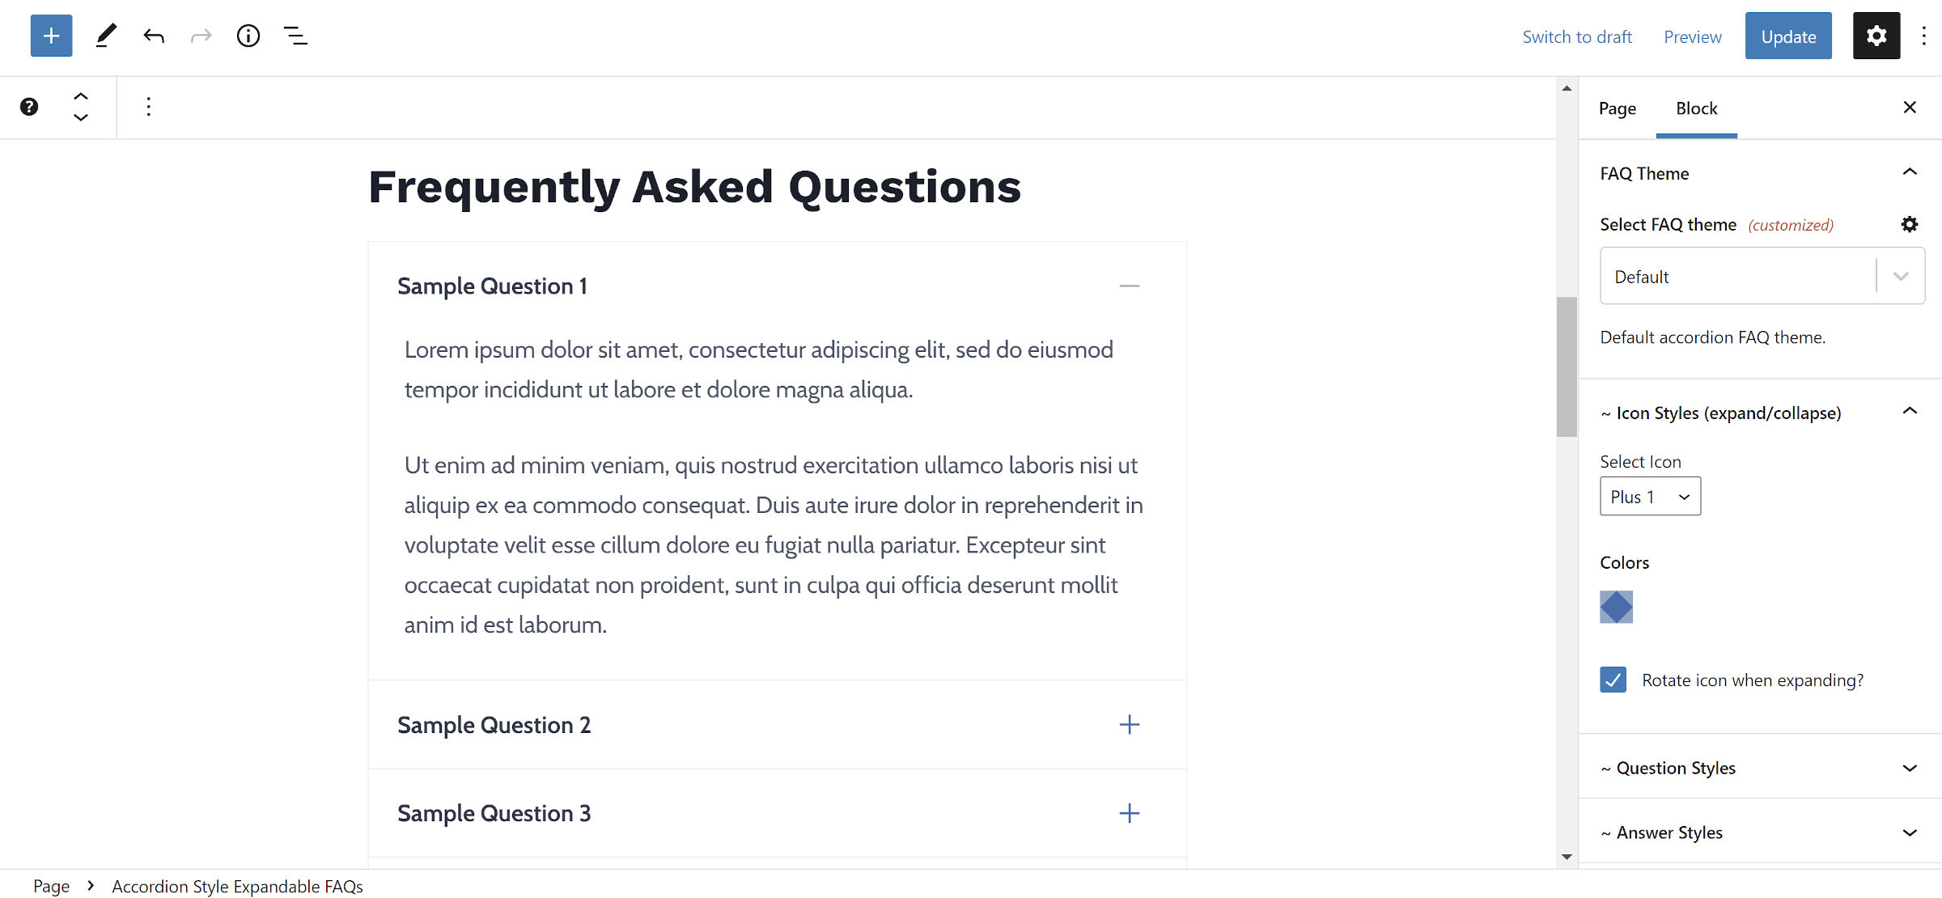Expand Sample Question 2 accordion
The height and width of the screenshot is (898, 1942).
[x=1129, y=725]
